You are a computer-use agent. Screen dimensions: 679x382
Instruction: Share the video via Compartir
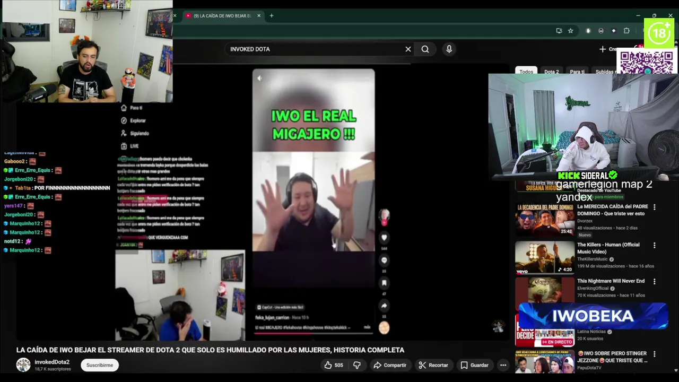389,365
